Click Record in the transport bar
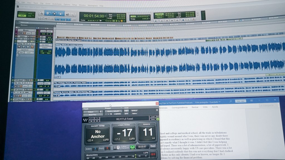285x160 pixels. [193, 19]
